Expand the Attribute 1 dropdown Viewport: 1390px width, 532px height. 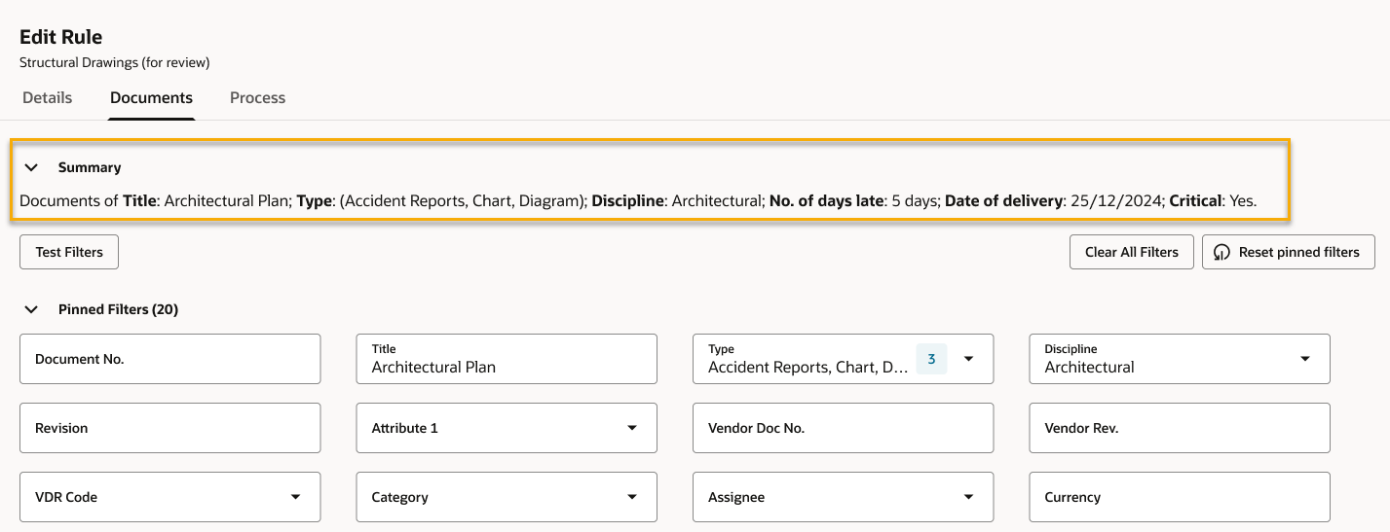(x=631, y=428)
